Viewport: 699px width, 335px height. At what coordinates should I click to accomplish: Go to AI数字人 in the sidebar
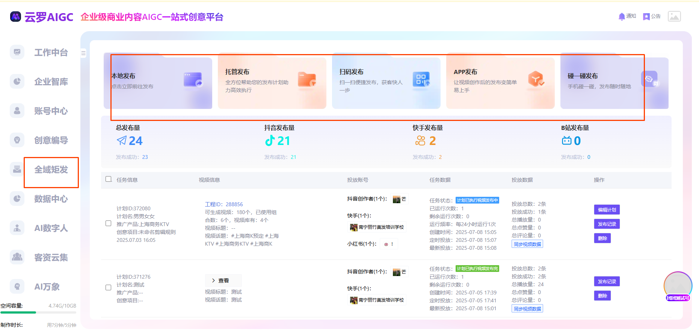(51, 228)
